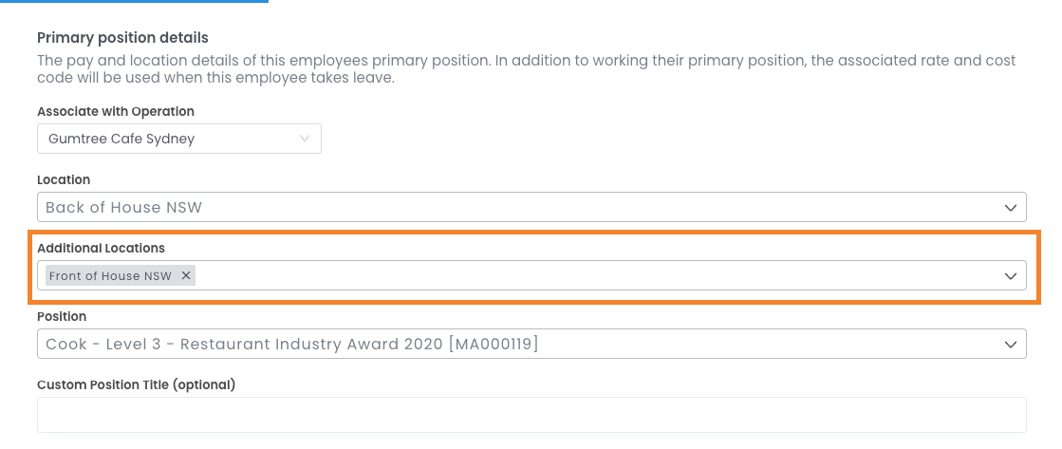This screenshot has width=1062, height=449.
Task: Click the Associate with Operation chevron arrow
Action: [x=305, y=139]
